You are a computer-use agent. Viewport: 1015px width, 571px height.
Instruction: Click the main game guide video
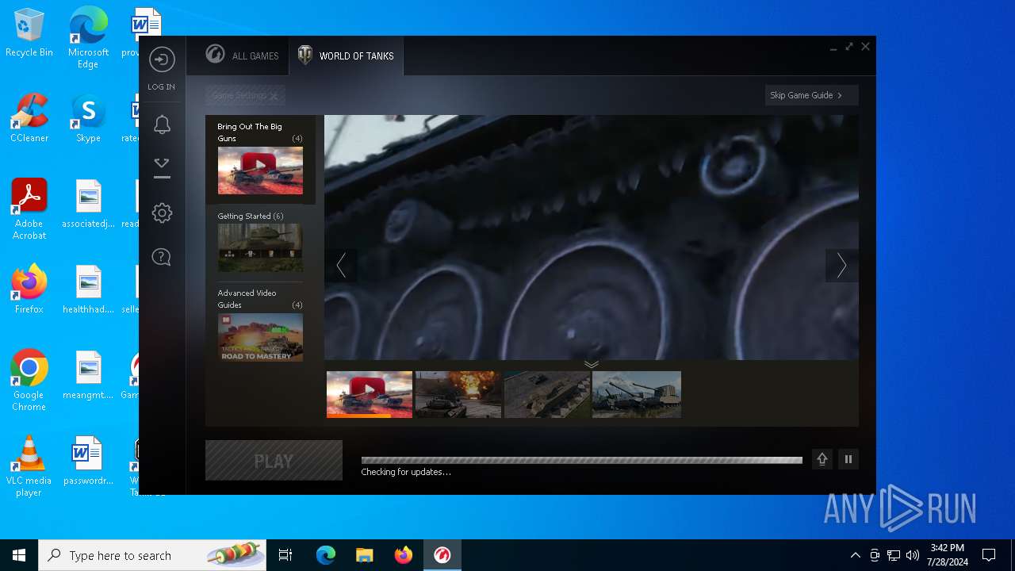pos(592,237)
